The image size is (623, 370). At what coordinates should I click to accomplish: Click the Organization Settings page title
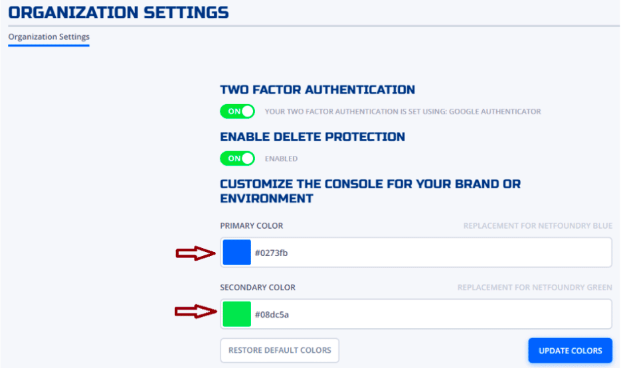pyautogui.click(x=118, y=12)
